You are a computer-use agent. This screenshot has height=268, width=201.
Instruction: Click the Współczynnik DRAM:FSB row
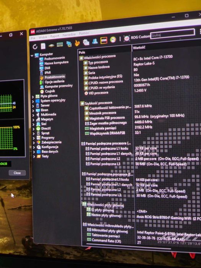coord(107,133)
